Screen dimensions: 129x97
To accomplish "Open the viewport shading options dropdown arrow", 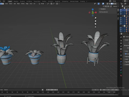I will click(117, 4).
